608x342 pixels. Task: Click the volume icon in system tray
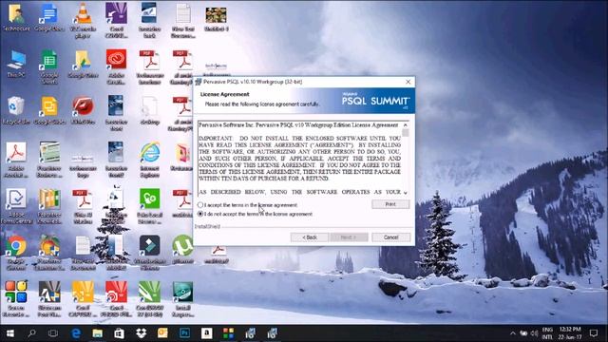534,333
